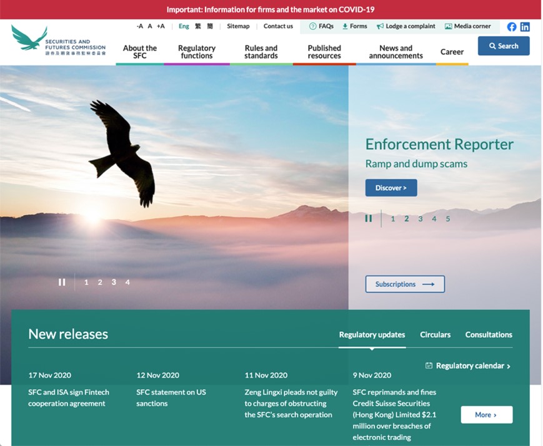Select the Regulatory updates tab

(372, 335)
